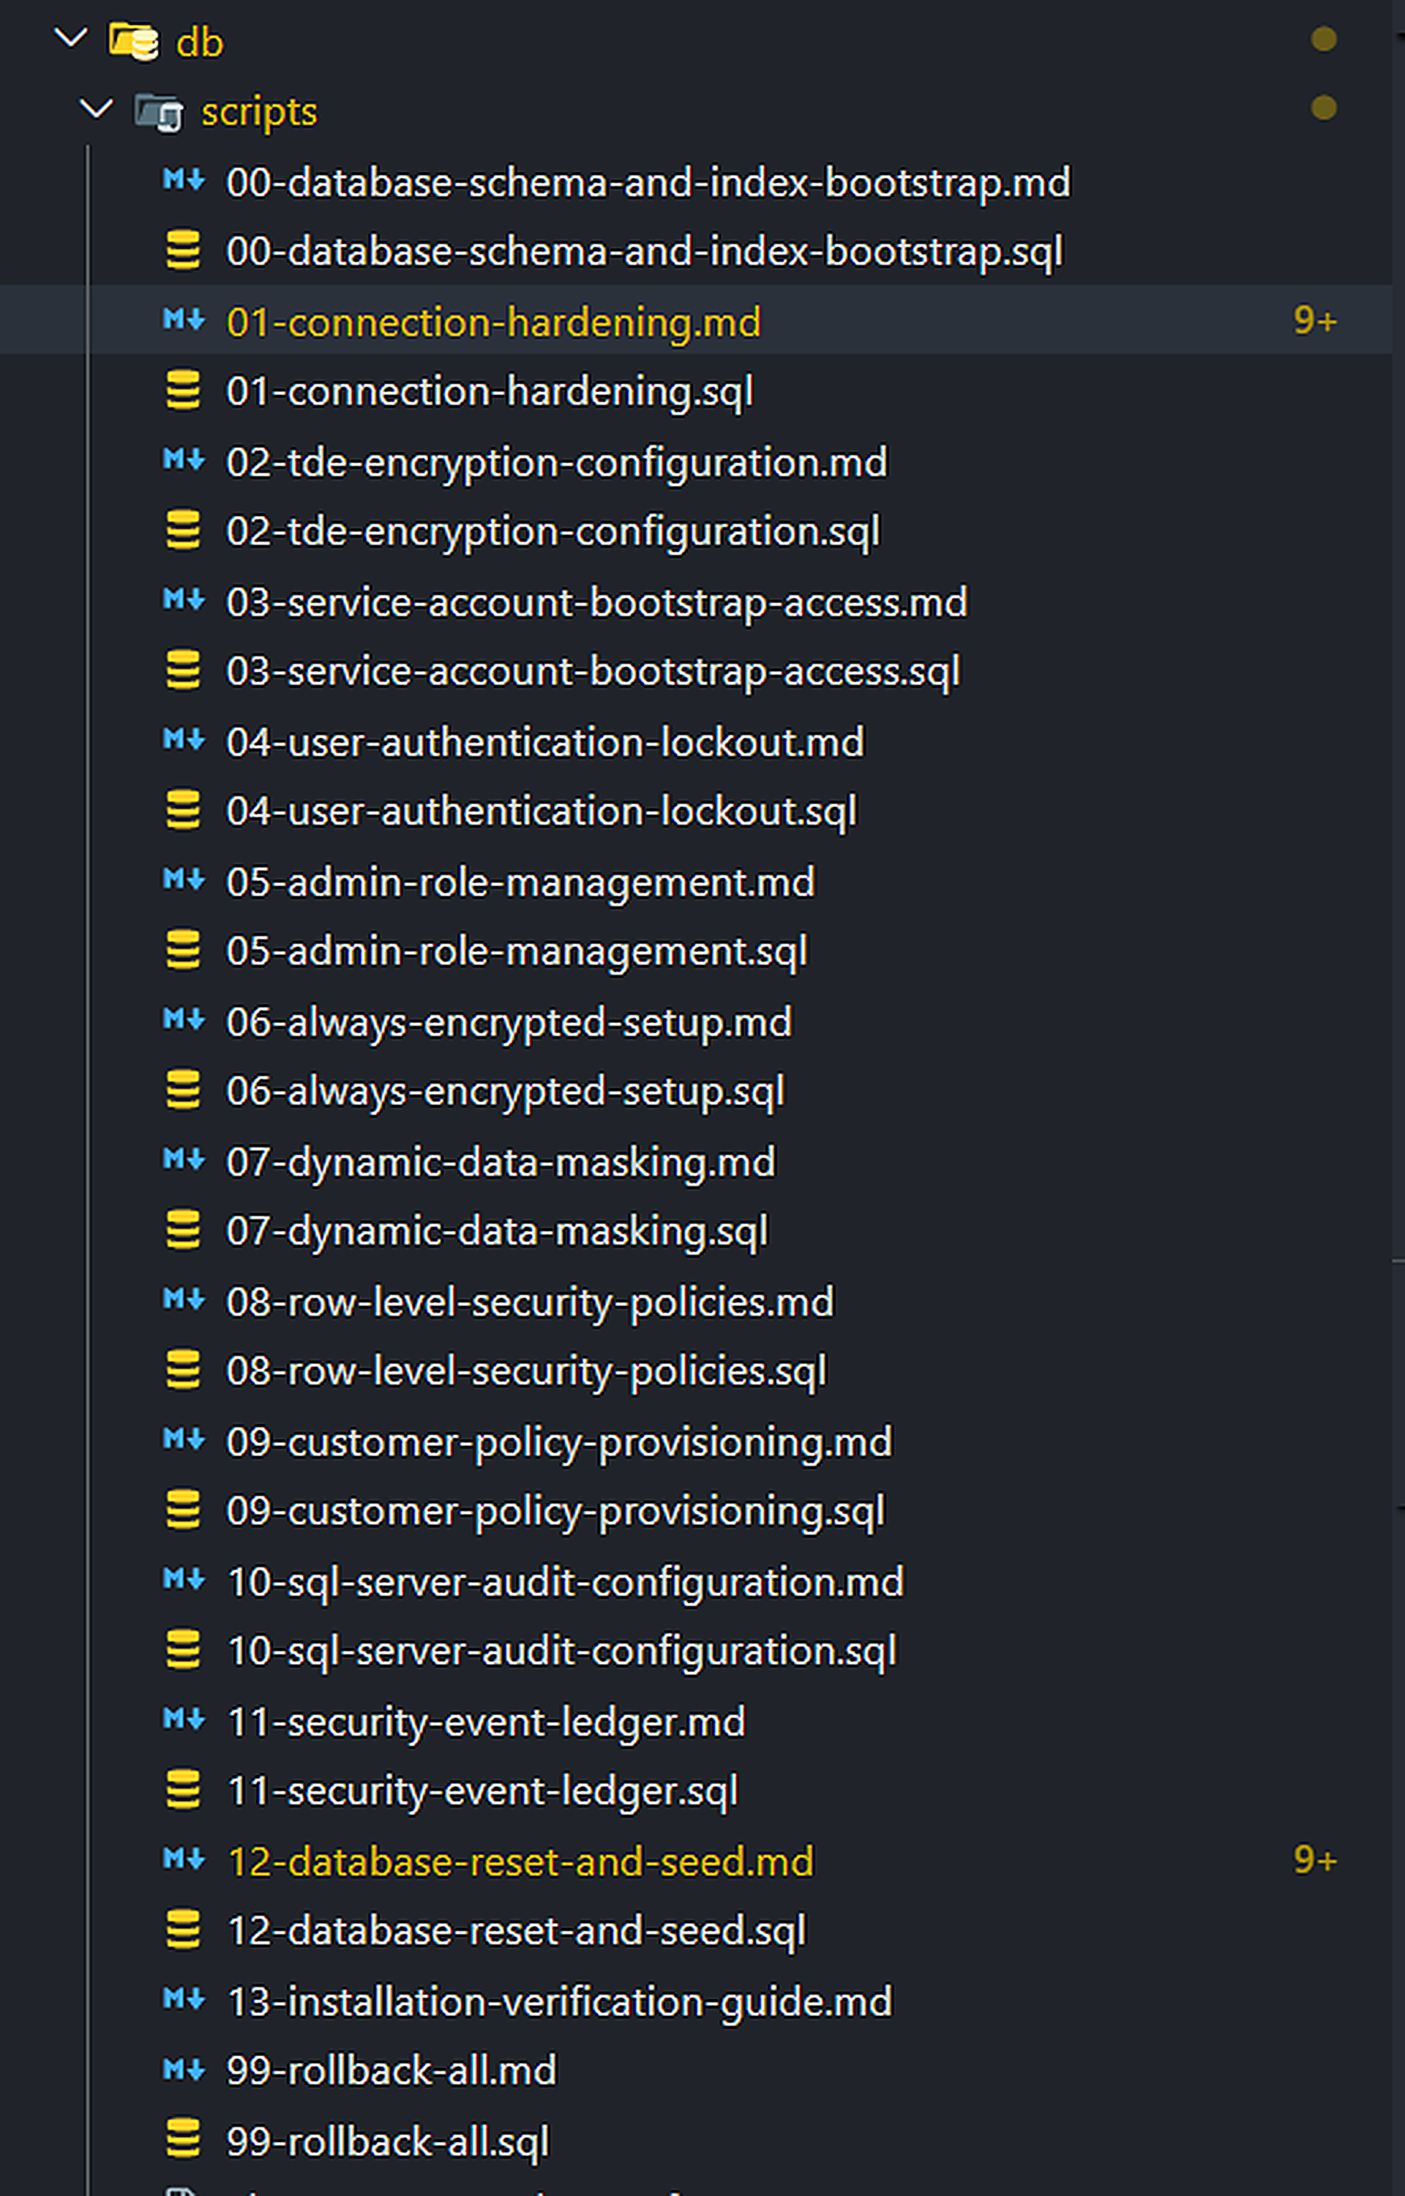Click markdown icon of 03-service-account-bootstrap-access.md
Image resolution: width=1405 pixels, height=2196 pixels.
(184, 599)
